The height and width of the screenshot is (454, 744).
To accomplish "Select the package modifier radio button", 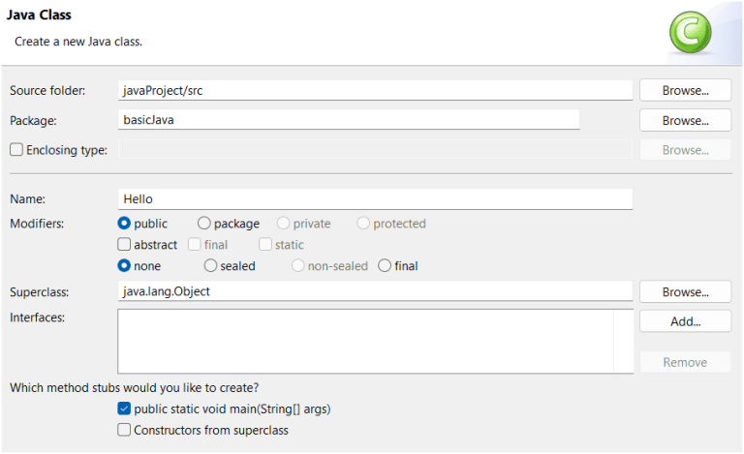I will click(204, 224).
